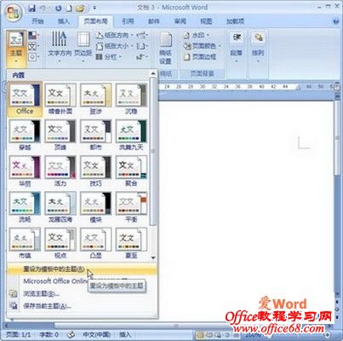Choose 保存当前主题 save theme menu item
This screenshot has height=341, width=343.
pos(82,306)
